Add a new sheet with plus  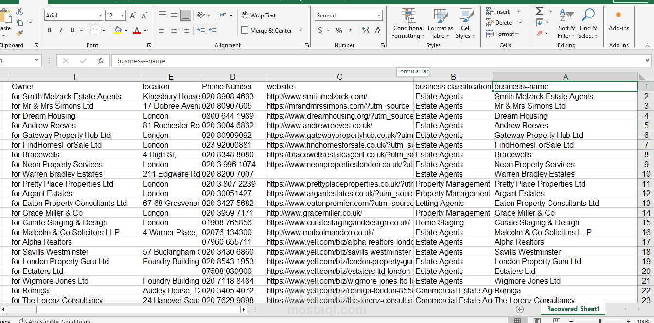(520, 309)
